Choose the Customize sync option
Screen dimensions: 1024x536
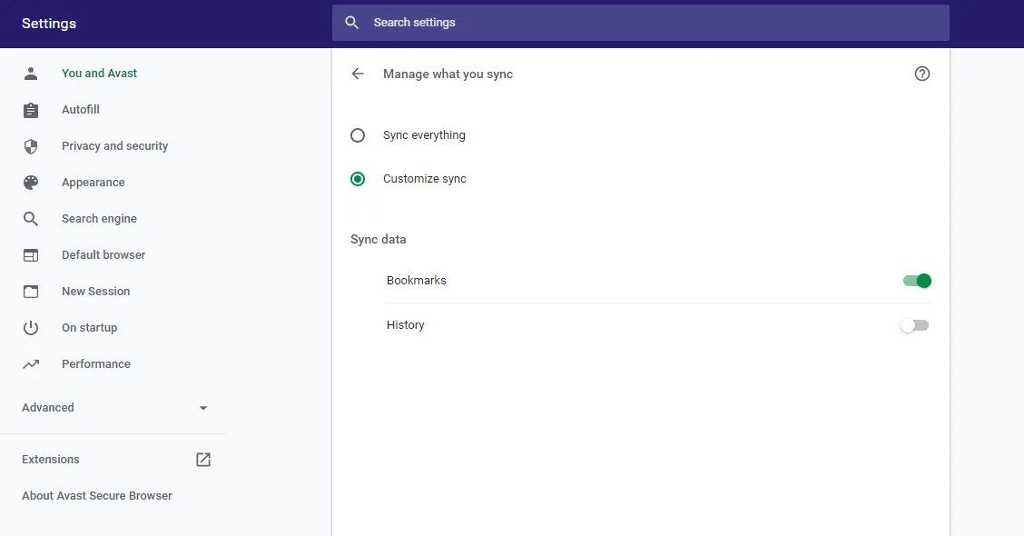358,178
